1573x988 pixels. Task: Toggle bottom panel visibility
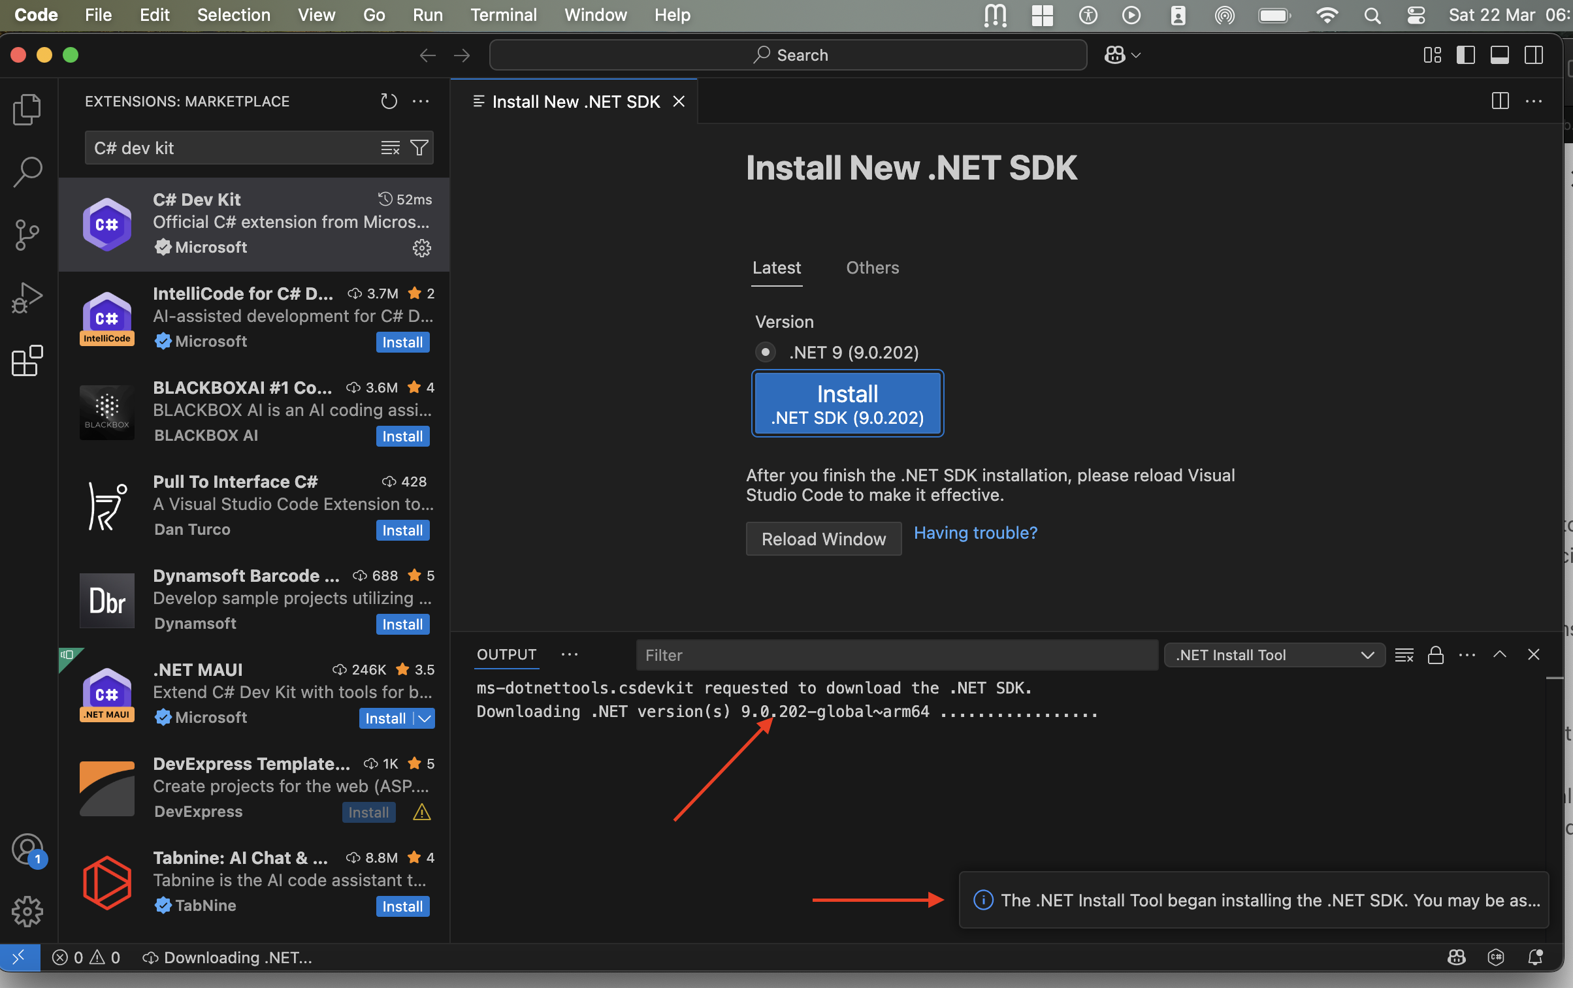1500,56
